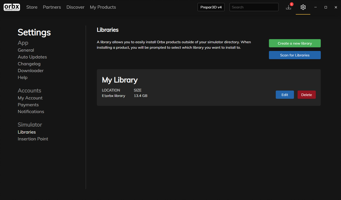
Task: Close the Orbx Central window
Action: (336, 7)
